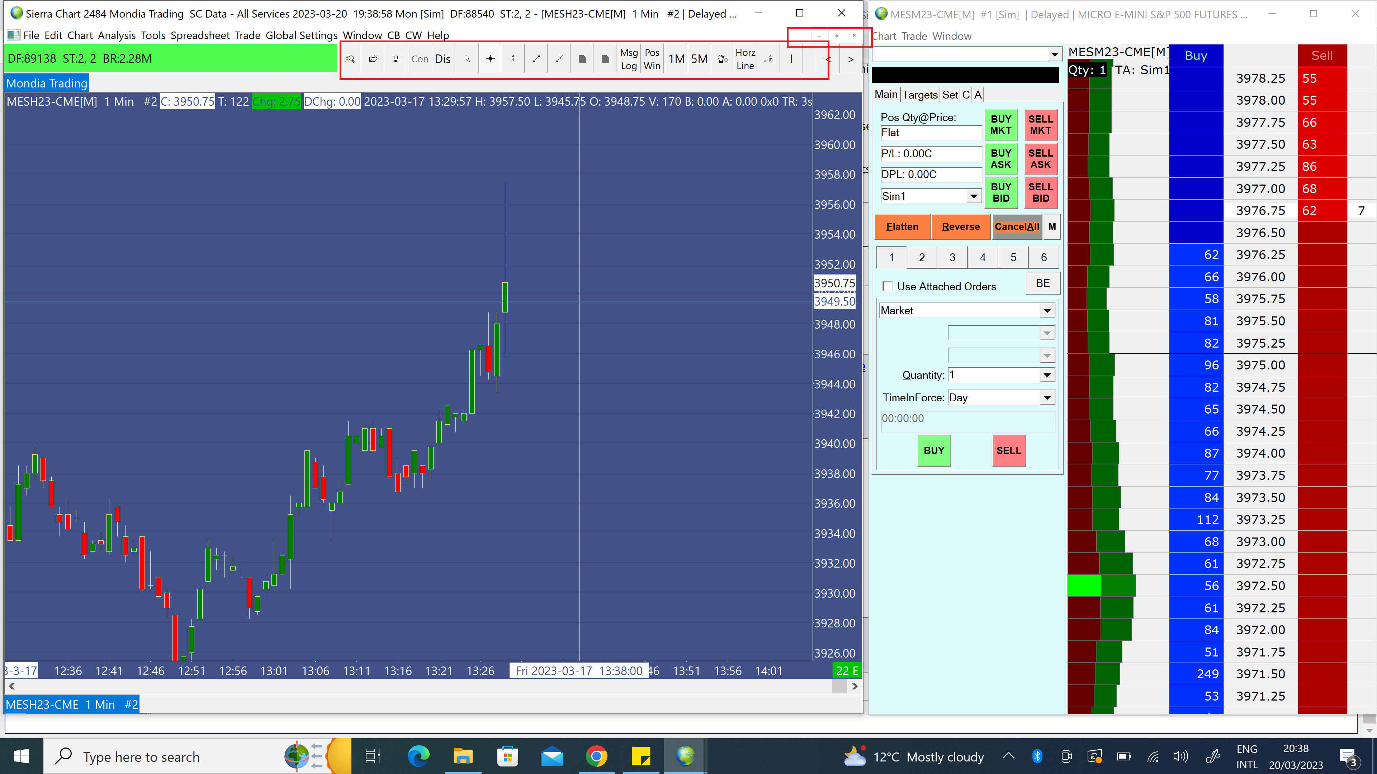Select the line drawing tool icon

click(536, 59)
